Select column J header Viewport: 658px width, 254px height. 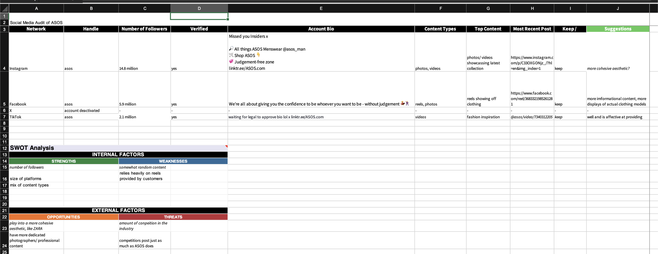(618, 8)
